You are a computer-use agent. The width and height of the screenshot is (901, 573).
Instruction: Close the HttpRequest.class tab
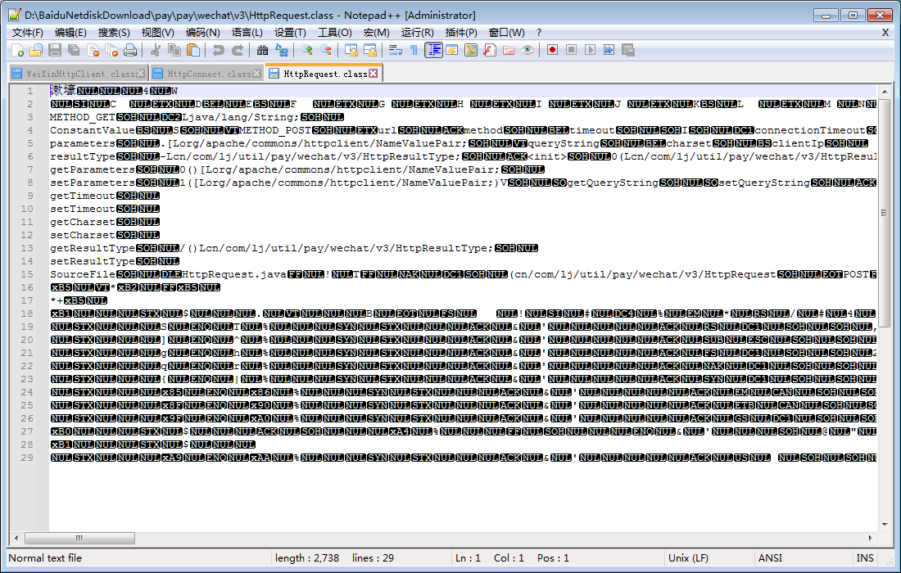[374, 74]
